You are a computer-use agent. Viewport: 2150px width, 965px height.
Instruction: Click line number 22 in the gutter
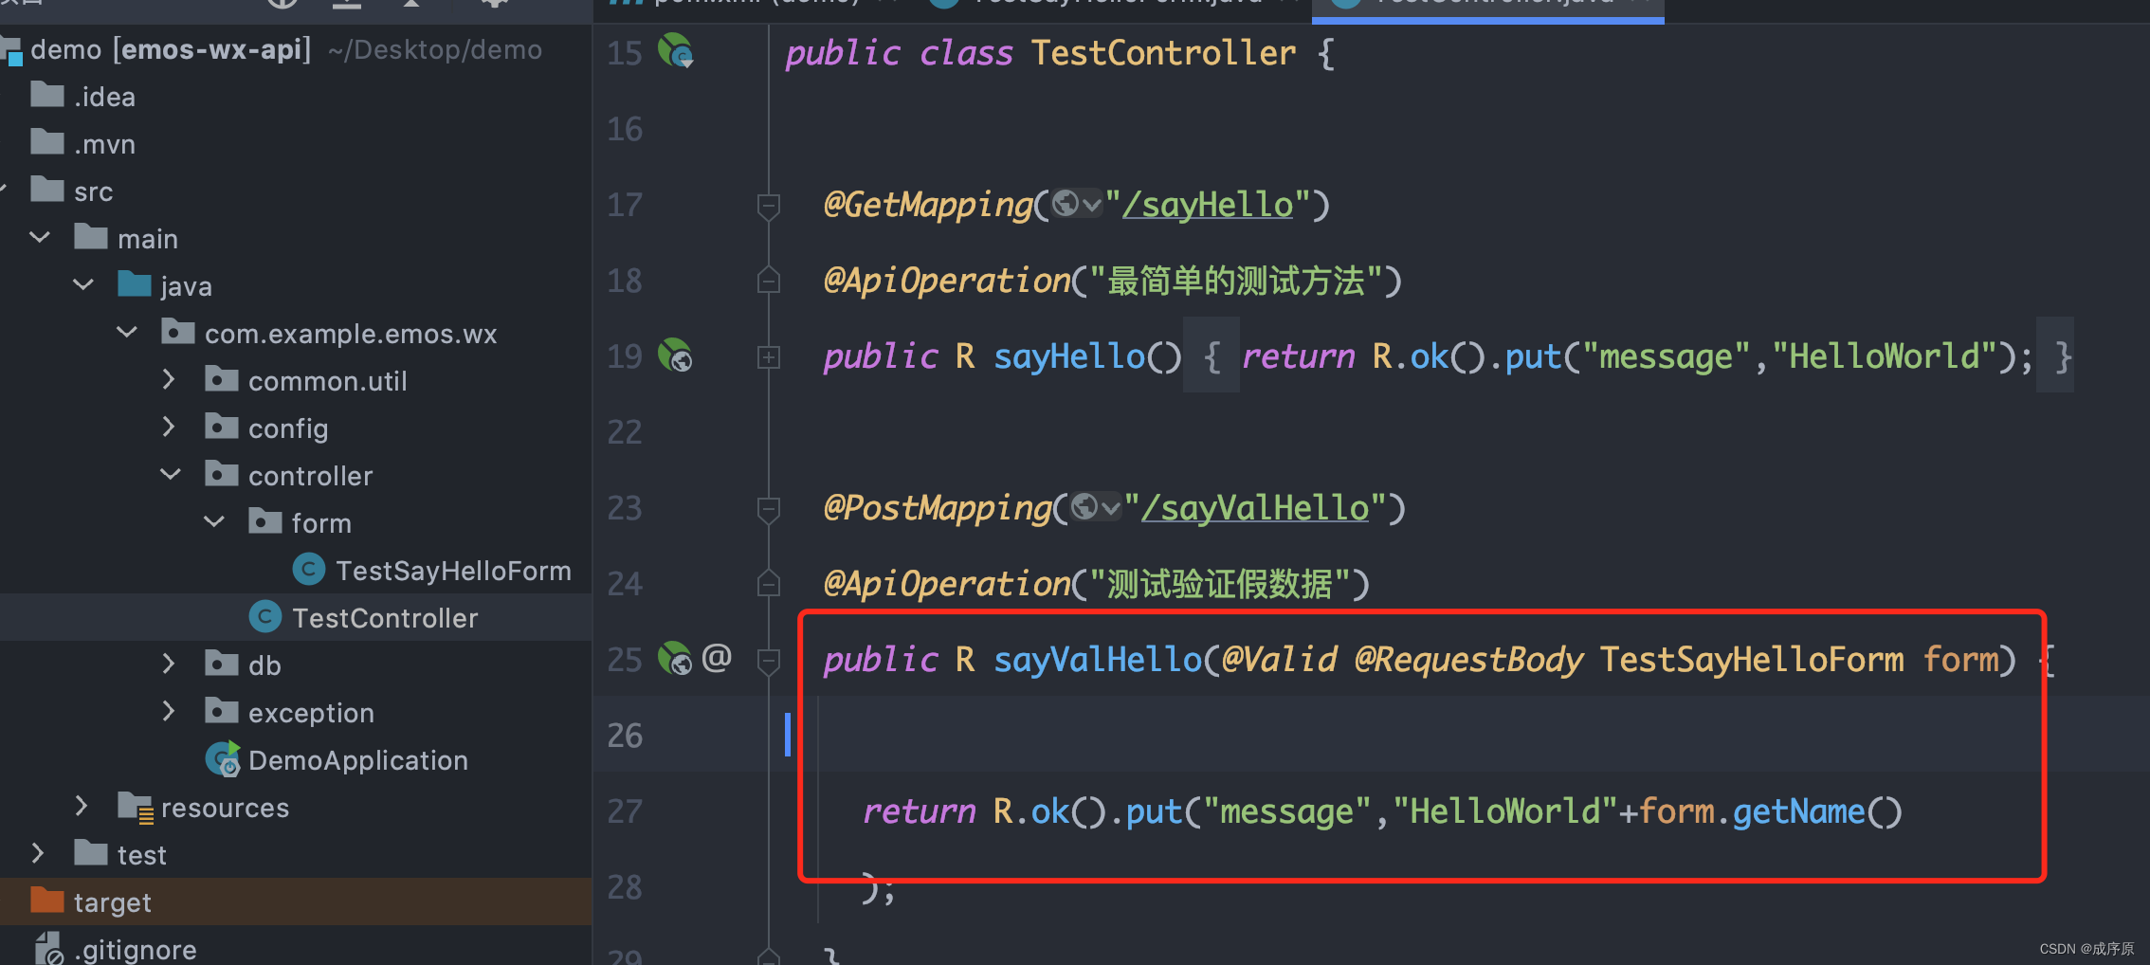pyautogui.click(x=625, y=431)
